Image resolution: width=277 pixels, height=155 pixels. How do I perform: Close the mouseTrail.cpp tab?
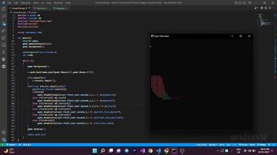pyautogui.click(x=29, y=8)
